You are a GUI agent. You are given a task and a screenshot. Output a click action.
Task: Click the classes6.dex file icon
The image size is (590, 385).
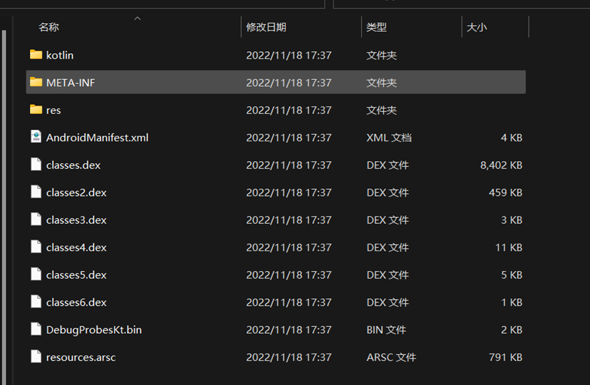point(36,302)
